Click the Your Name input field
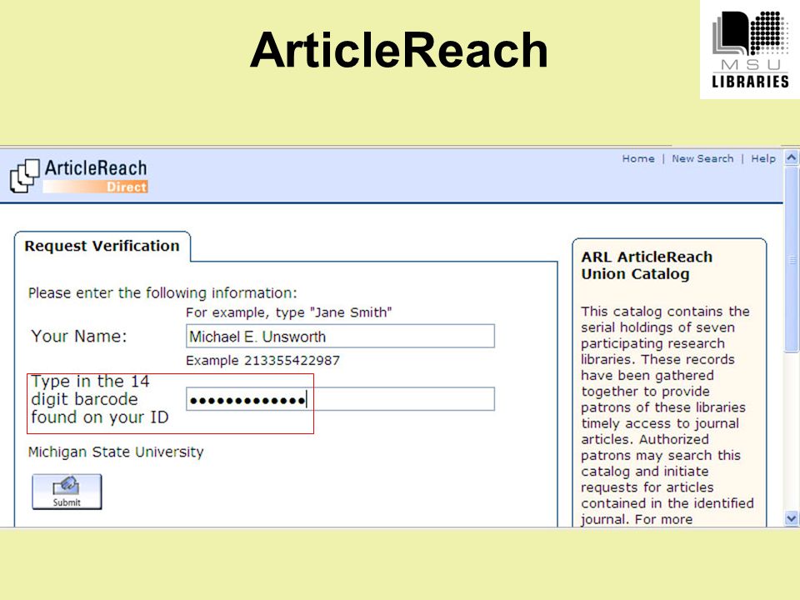The height and width of the screenshot is (600, 800). point(340,336)
